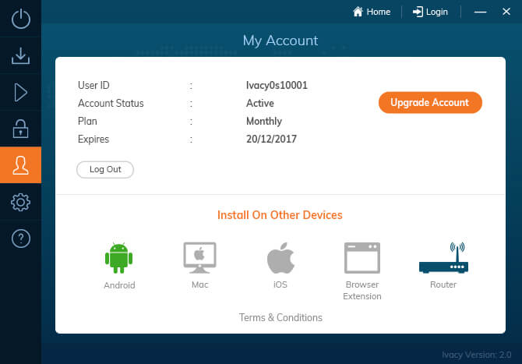Minimize the Ivacy window
The height and width of the screenshot is (364, 522).
tap(480, 12)
